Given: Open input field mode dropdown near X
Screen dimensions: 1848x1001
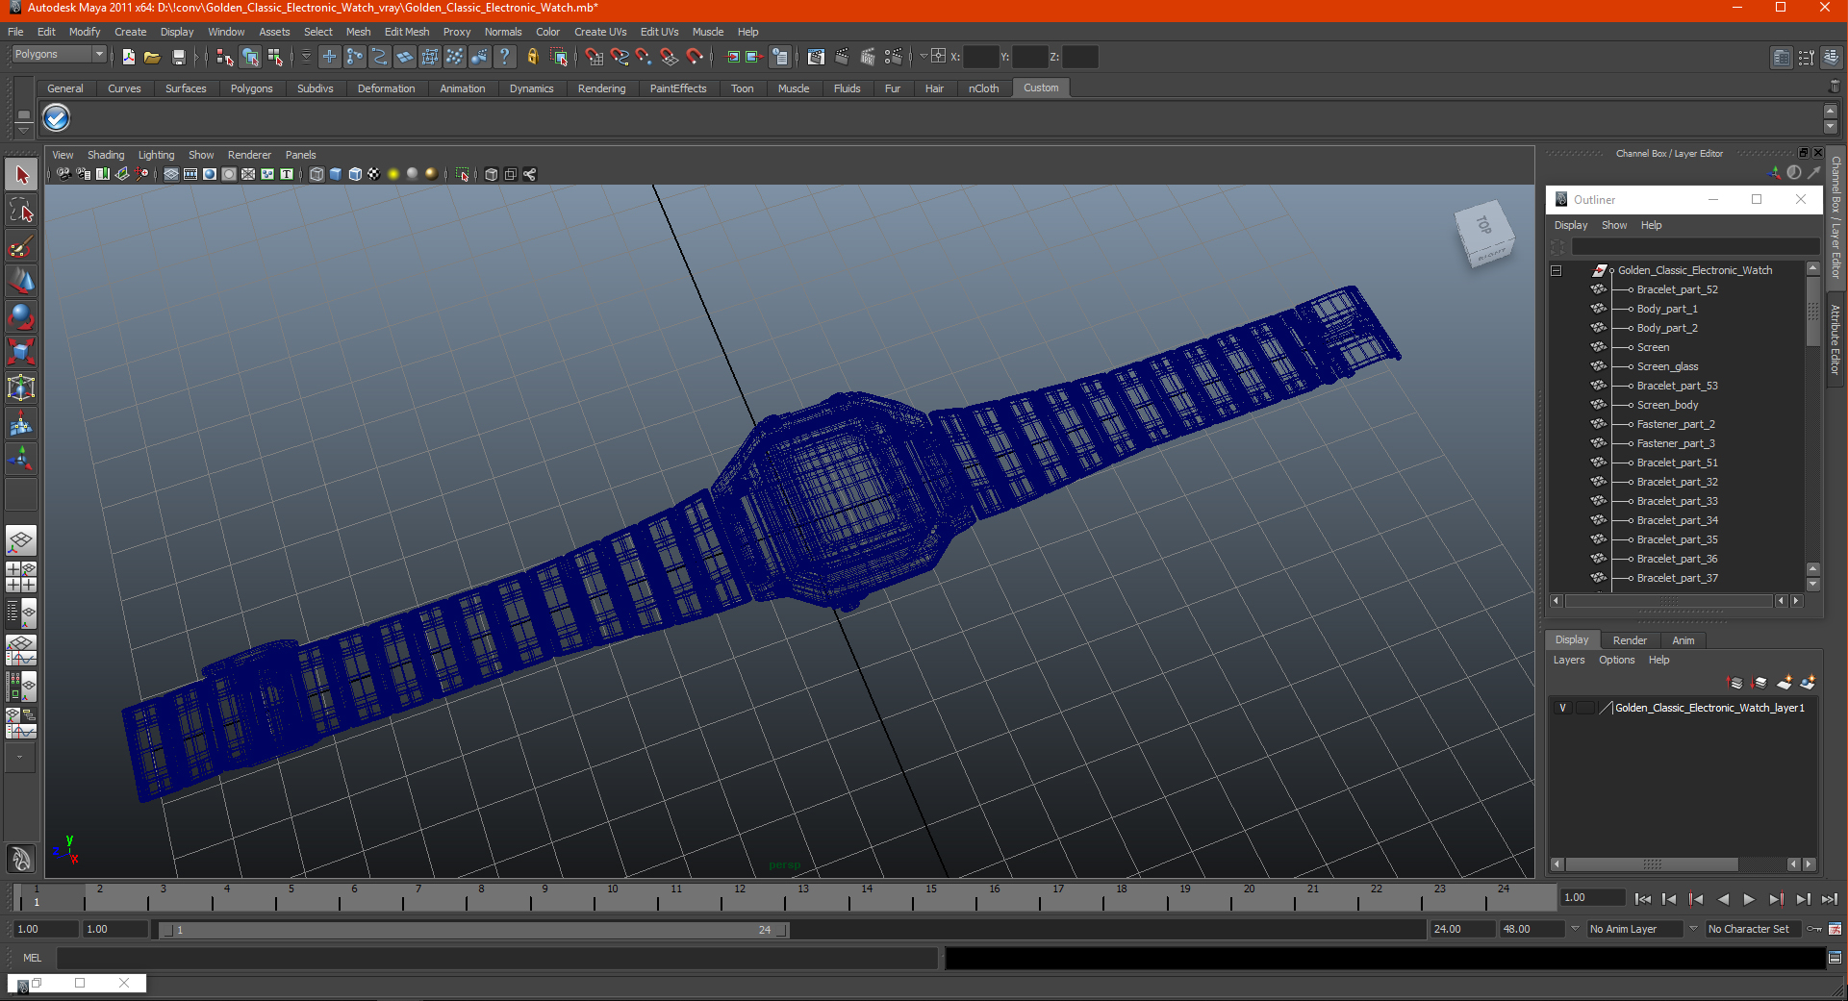Looking at the screenshot, I should pos(924,56).
